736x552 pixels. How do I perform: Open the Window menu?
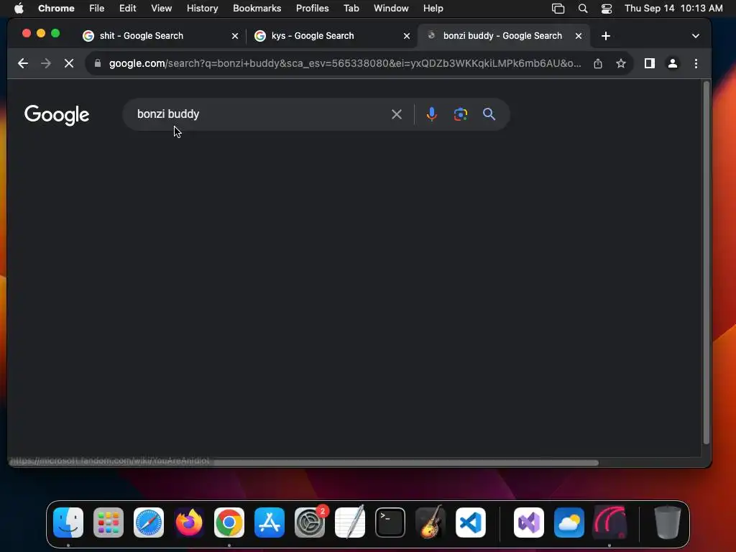pos(391,9)
